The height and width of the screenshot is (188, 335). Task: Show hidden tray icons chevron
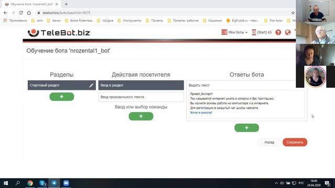click(x=276, y=183)
